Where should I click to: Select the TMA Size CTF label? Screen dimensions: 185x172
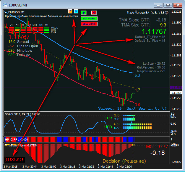(x=136, y=25)
